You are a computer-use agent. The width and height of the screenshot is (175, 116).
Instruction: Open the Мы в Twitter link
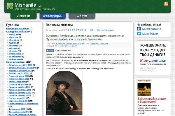click(x=150, y=34)
